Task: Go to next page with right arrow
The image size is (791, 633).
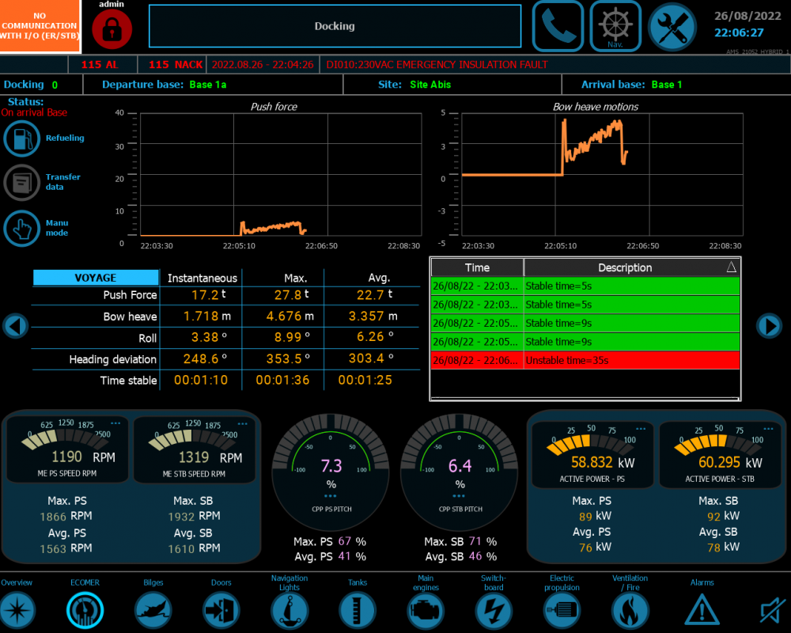Action: 769,325
